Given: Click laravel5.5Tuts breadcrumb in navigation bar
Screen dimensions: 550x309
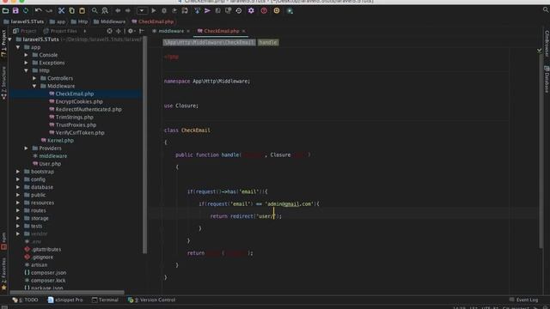Looking at the screenshot, I should pyautogui.click(x=24, y=21).
